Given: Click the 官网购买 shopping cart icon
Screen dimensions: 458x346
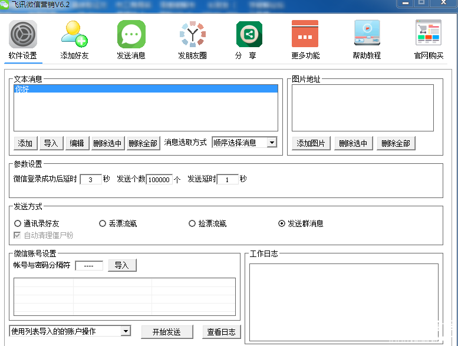Looking at the screenshot, I should (428, 34).
